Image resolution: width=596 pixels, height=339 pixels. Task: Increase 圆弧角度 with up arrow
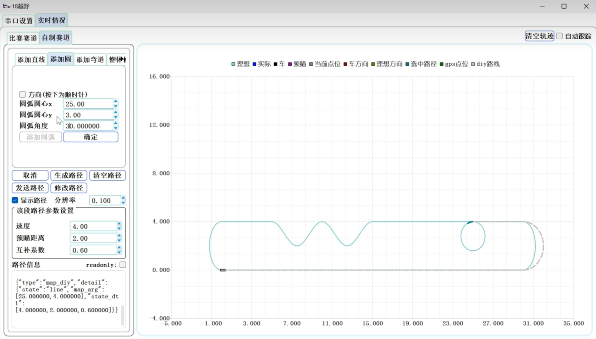pyautogui.click(x=116, y=123)
